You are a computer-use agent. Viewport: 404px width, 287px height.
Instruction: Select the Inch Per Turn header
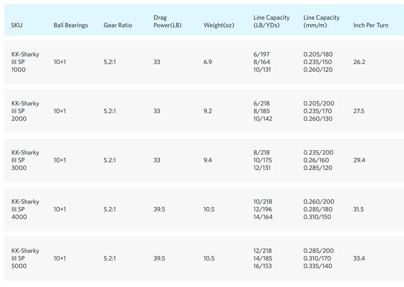(x=370, y=25)
